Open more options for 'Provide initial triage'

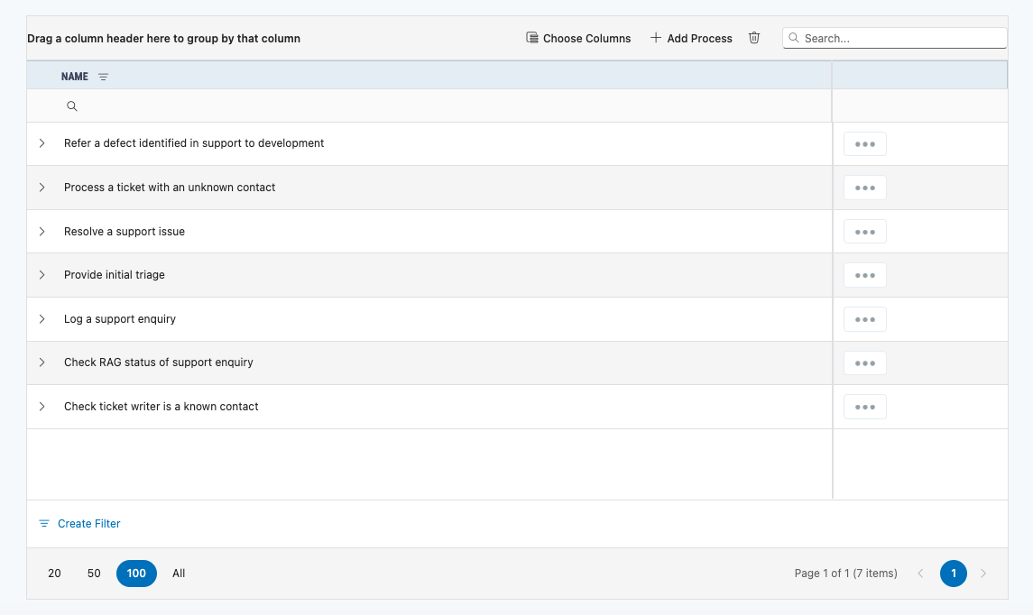(x=865, y=275)
